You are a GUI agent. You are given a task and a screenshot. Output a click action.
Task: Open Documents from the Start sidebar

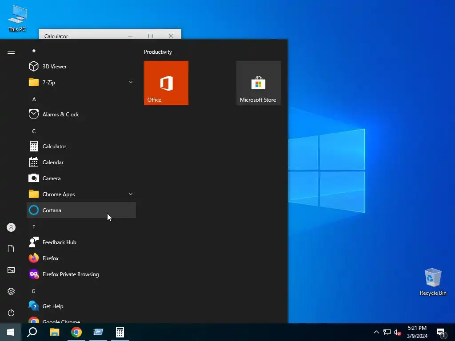coord(11,249)
